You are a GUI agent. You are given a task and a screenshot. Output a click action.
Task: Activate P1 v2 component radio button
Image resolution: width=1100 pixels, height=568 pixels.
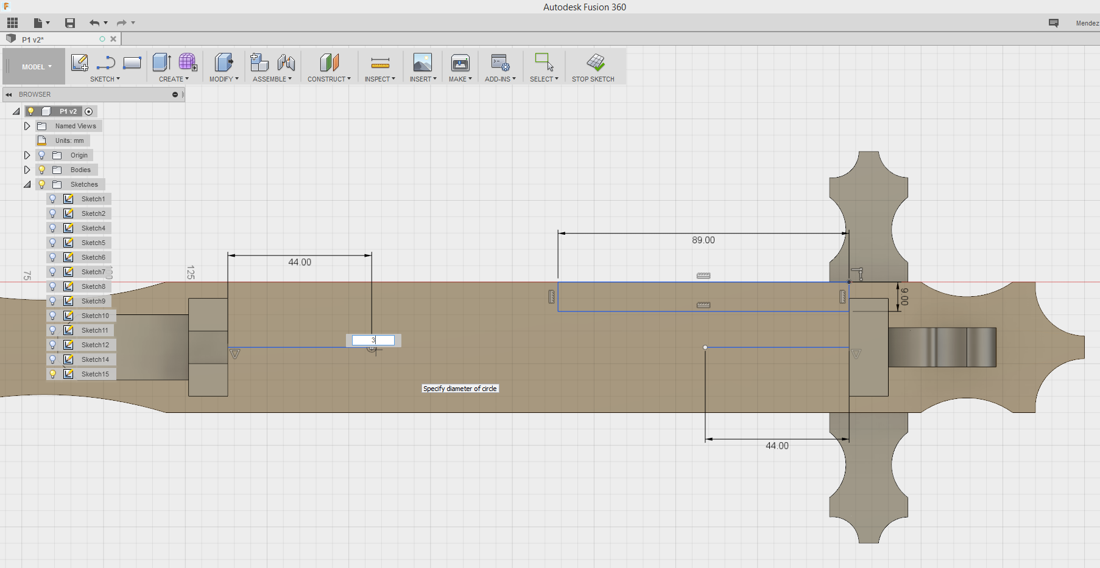click(x=89, y=111)
